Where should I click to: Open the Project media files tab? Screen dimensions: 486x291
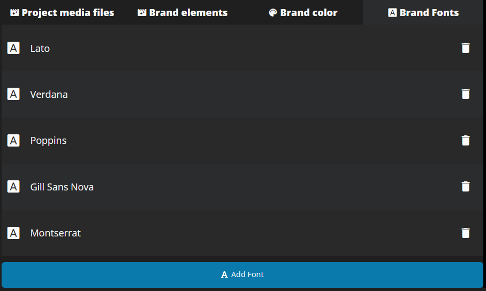[x=62, y=12]
